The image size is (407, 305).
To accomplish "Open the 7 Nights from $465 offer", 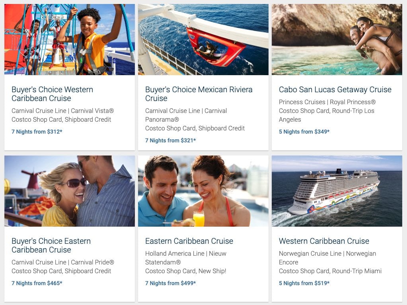I will 37,283.
